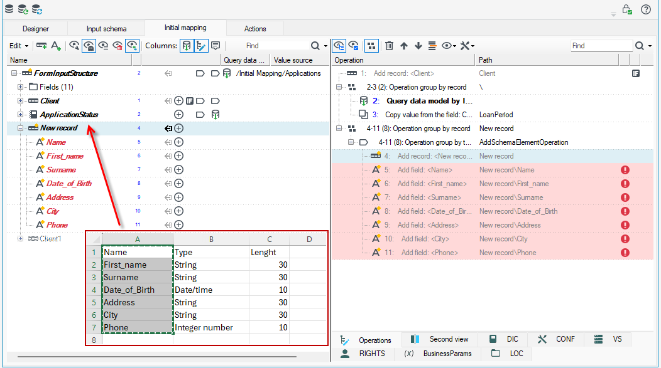Click the add field A-plus icon
661x368 pixels.
tap(56, 45)
